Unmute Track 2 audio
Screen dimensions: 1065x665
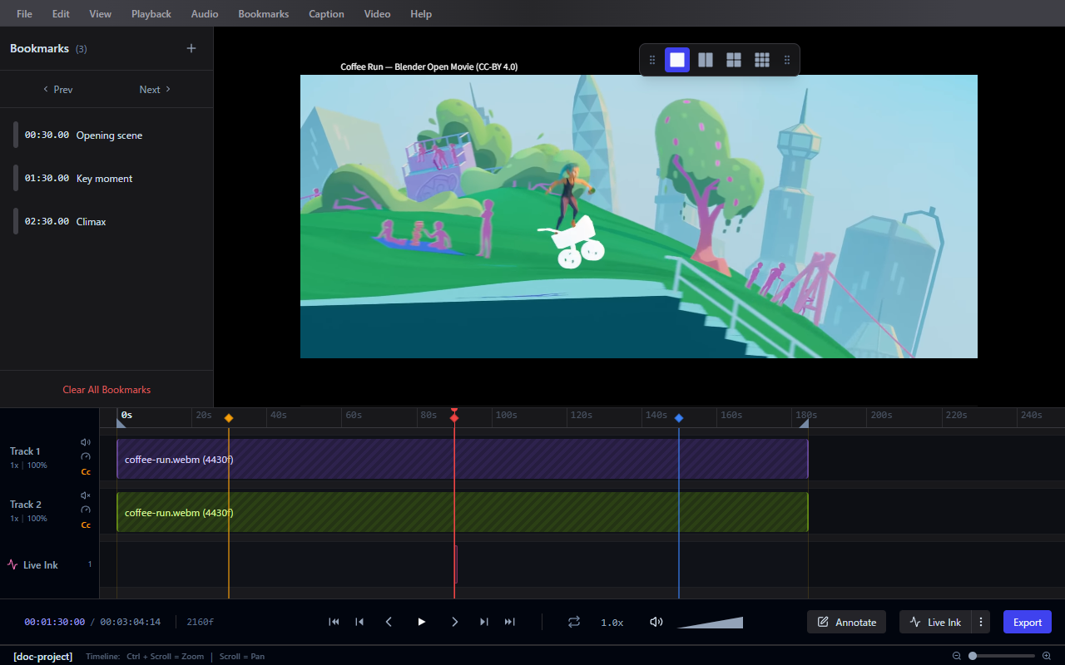(x=85, y=495)
